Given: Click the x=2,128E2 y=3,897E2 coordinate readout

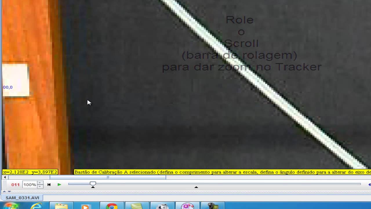Looking at the screenshot, I should click(x=30, y=172).
